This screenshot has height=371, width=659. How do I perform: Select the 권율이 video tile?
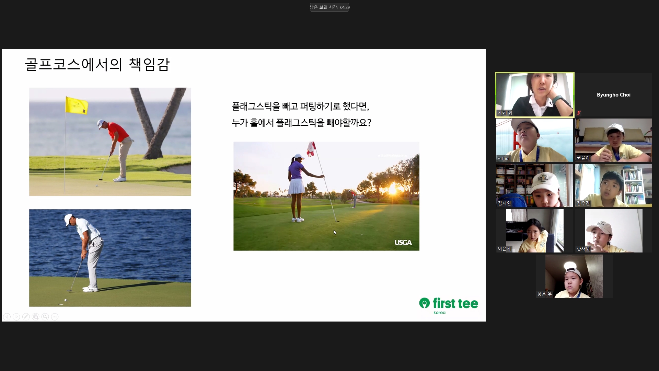point(613,140)
